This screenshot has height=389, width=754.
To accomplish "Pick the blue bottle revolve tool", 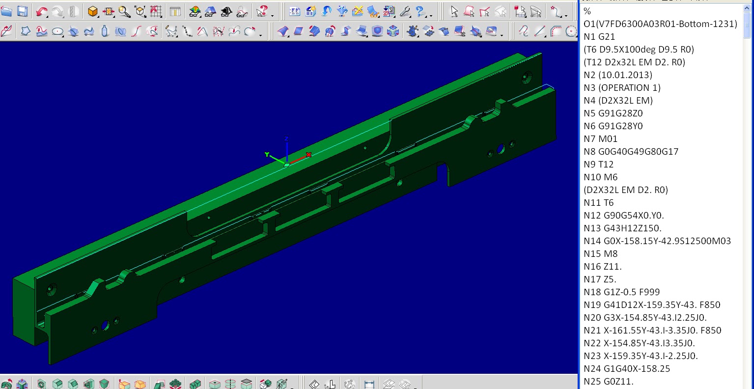I will [105, 31].
